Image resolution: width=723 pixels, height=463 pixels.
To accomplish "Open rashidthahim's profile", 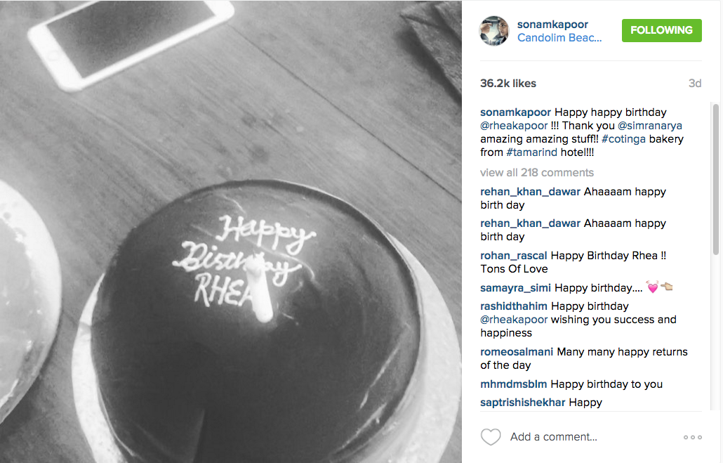I will [513, 306].
